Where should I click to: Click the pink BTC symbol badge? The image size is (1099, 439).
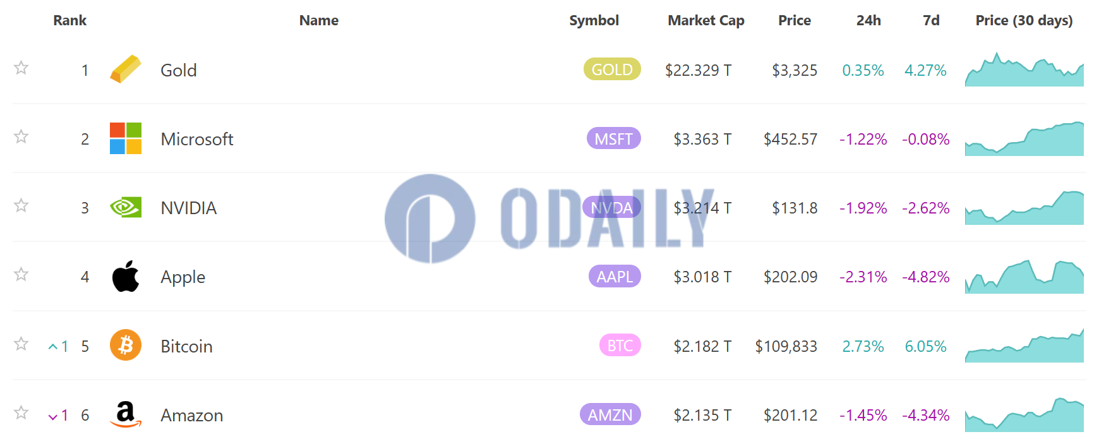[x=620, y=346]
